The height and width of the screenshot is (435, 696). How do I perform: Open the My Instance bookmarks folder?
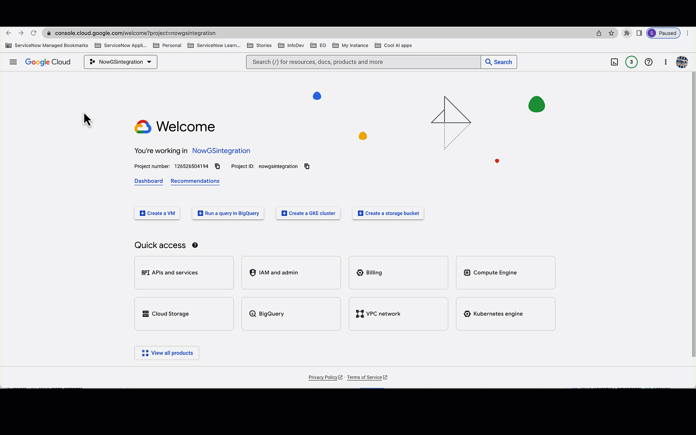click(350, 46)
